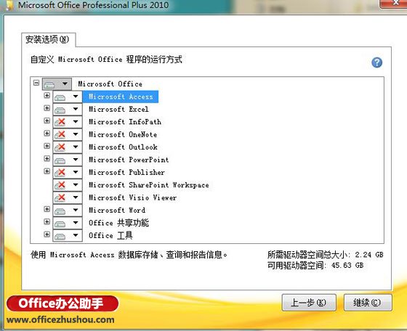Expand the Microsoft Outlook node
The image size is (407, 331).
click(x=47, y=146)
